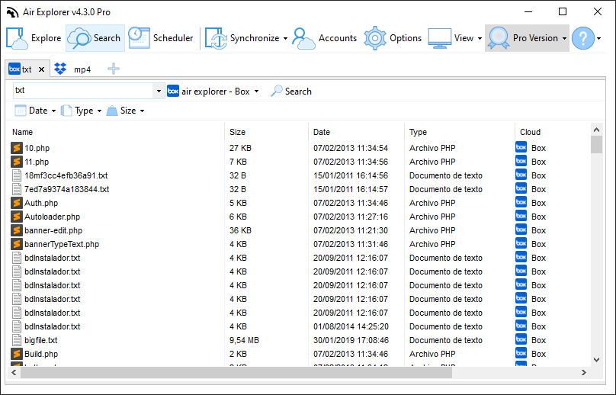This screenshot has width=616, height=395.
Task: Open Accounts person-cloud icon
Action: [x=303, y=38]
